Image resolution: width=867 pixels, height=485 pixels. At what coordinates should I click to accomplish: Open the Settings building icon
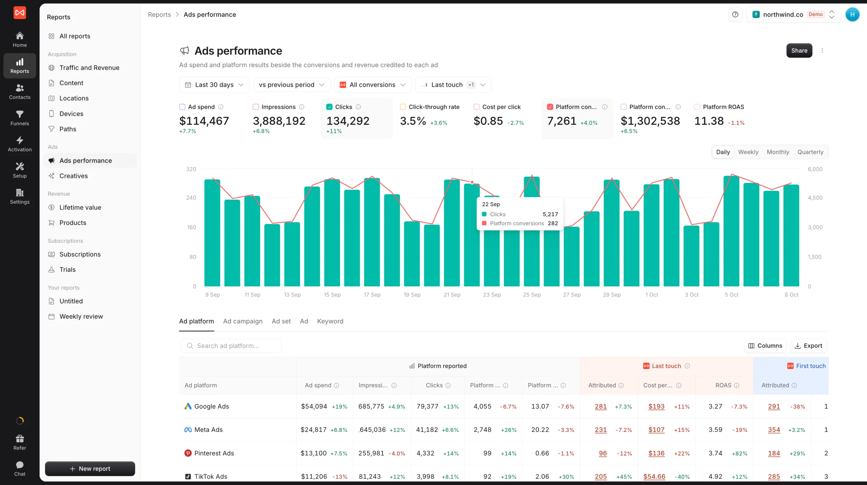[x=20, y=192]
